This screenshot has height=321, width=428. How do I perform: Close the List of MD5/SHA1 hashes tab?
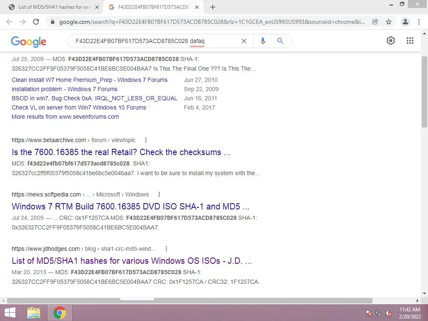[x=97, y=7]
